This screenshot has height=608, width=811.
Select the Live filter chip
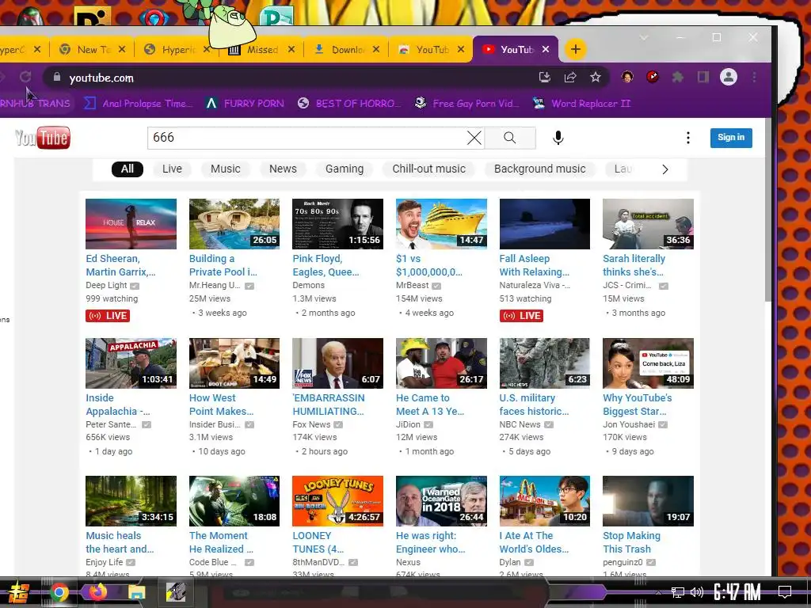click(172, 169)
